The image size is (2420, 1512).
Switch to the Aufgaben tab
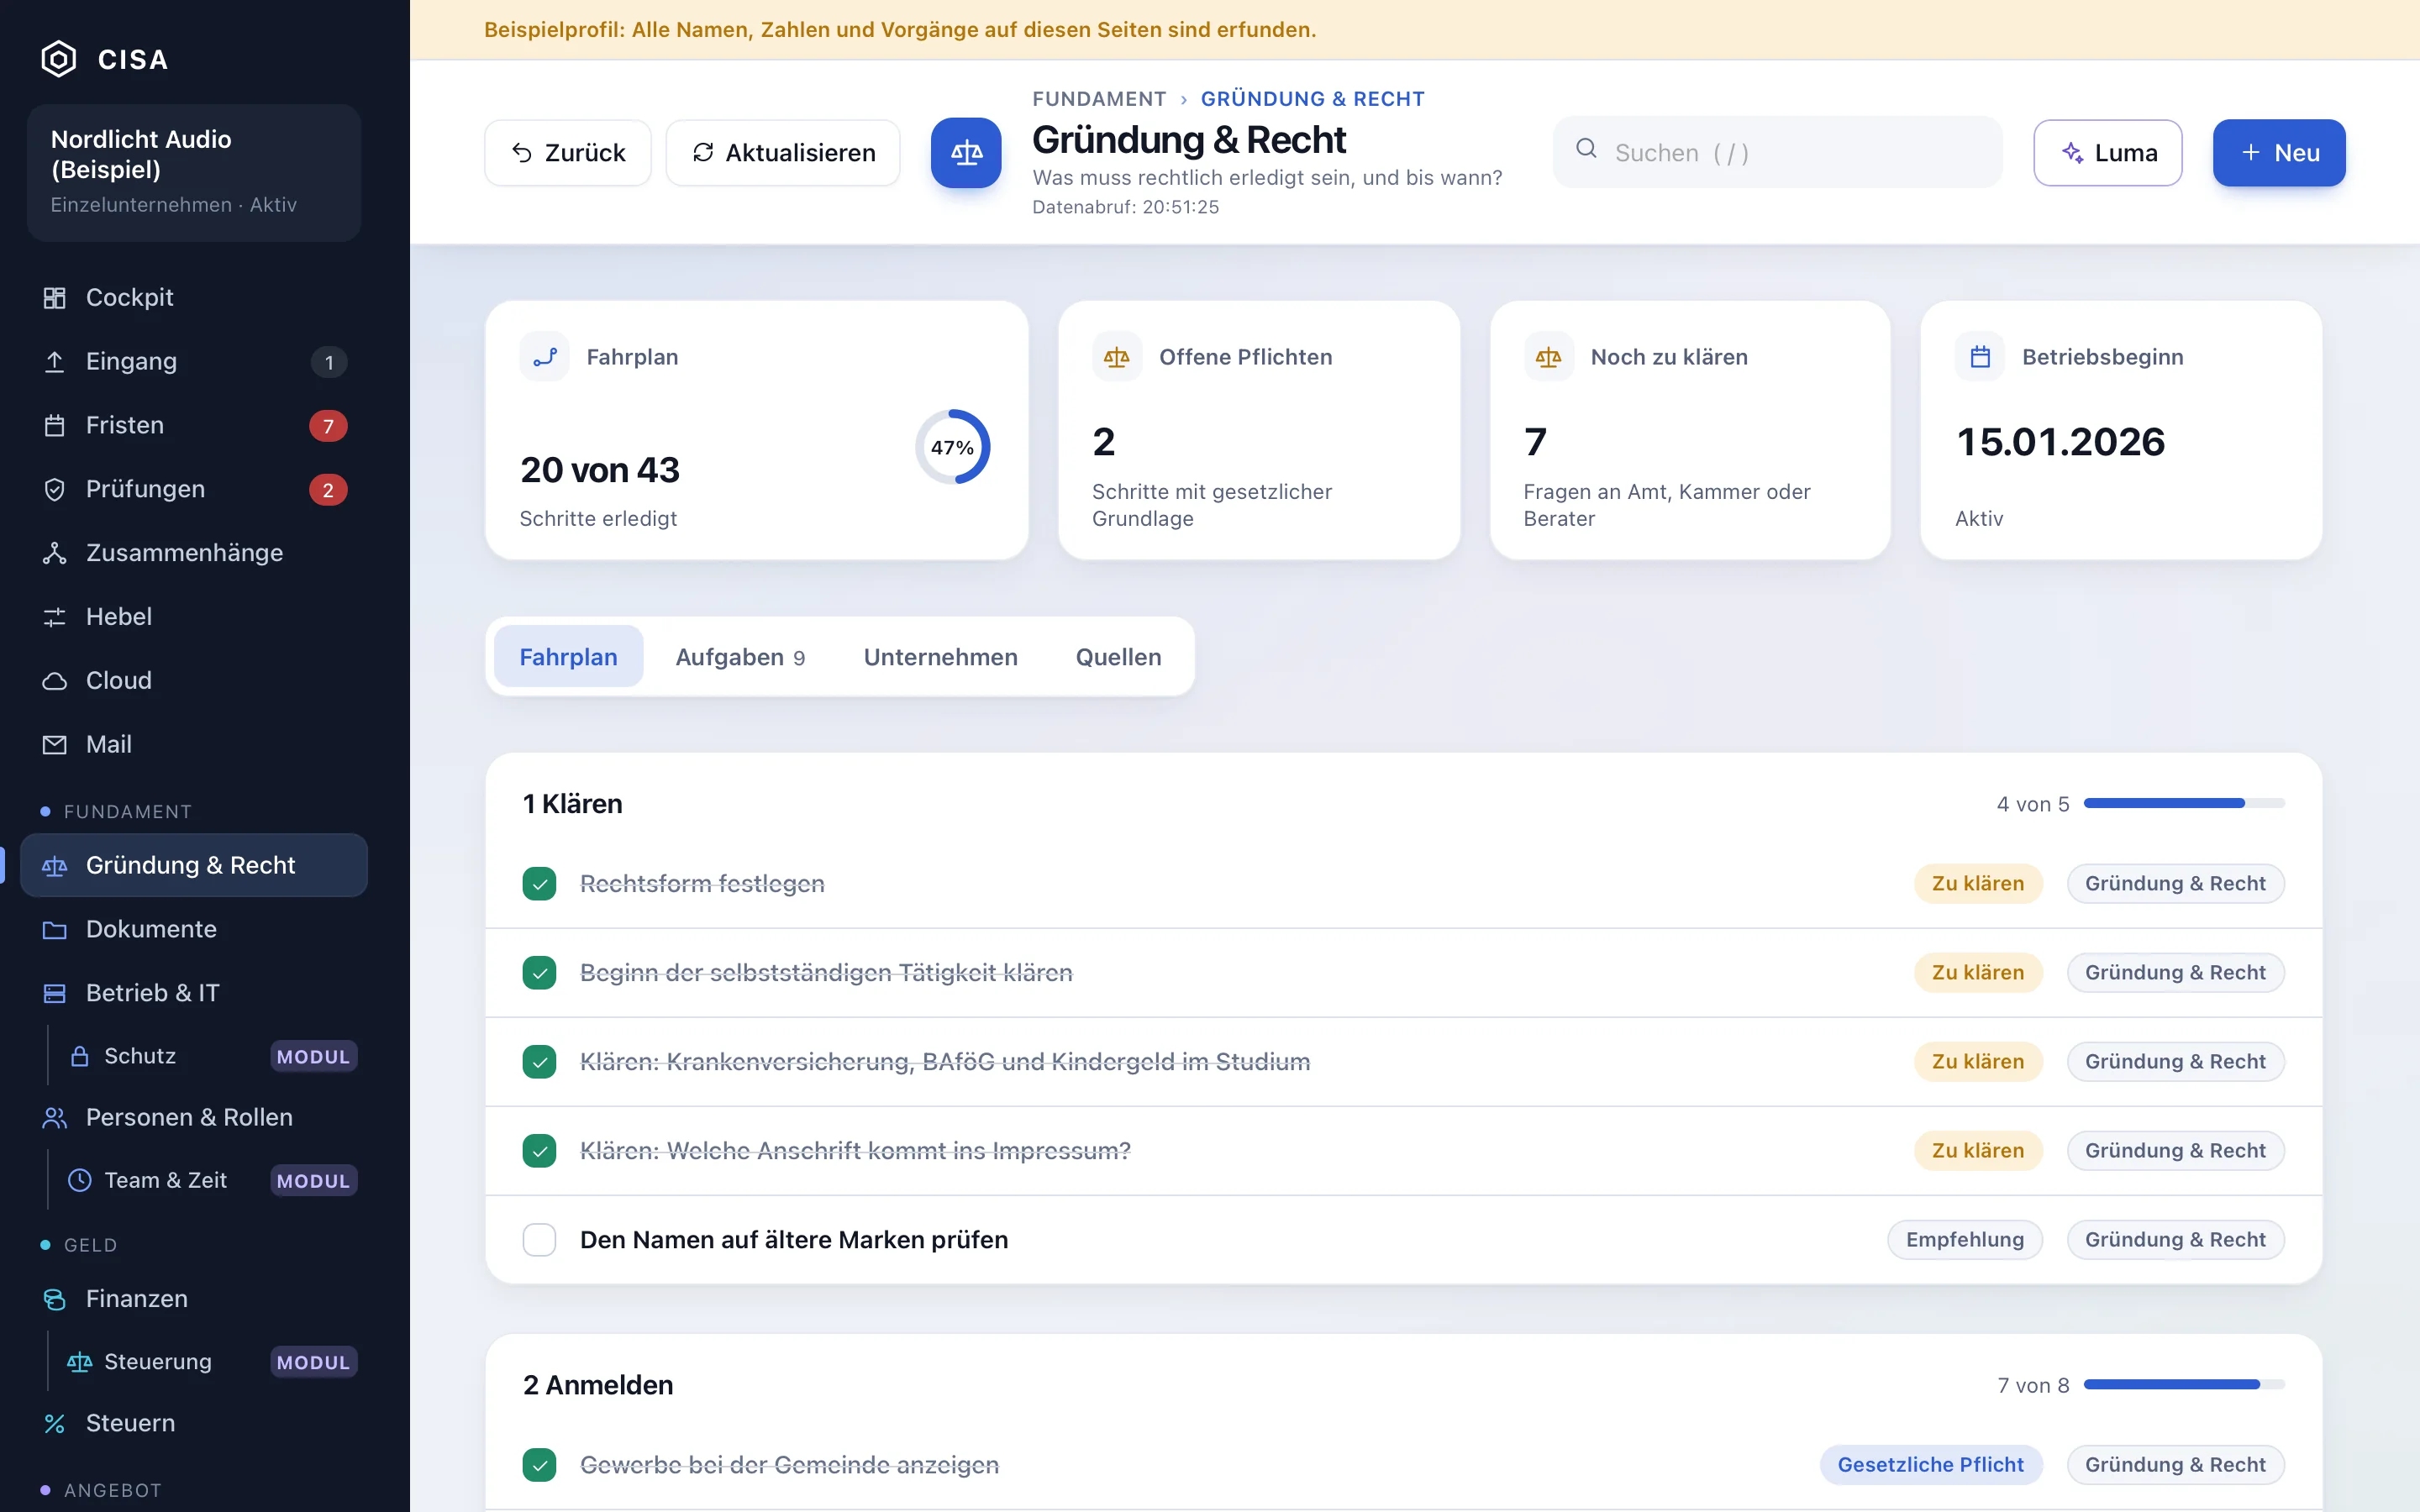740,657
